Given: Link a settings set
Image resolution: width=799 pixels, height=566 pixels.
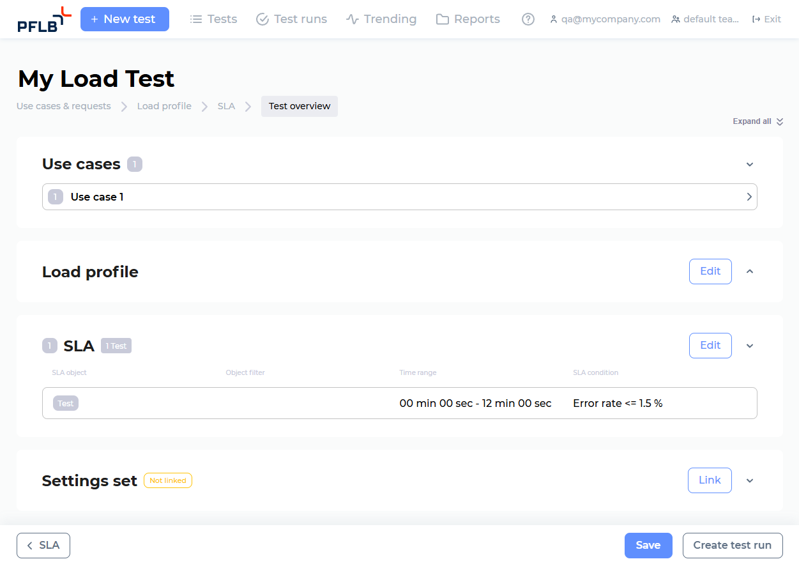Looking at the screenshot, I should 710,480.
